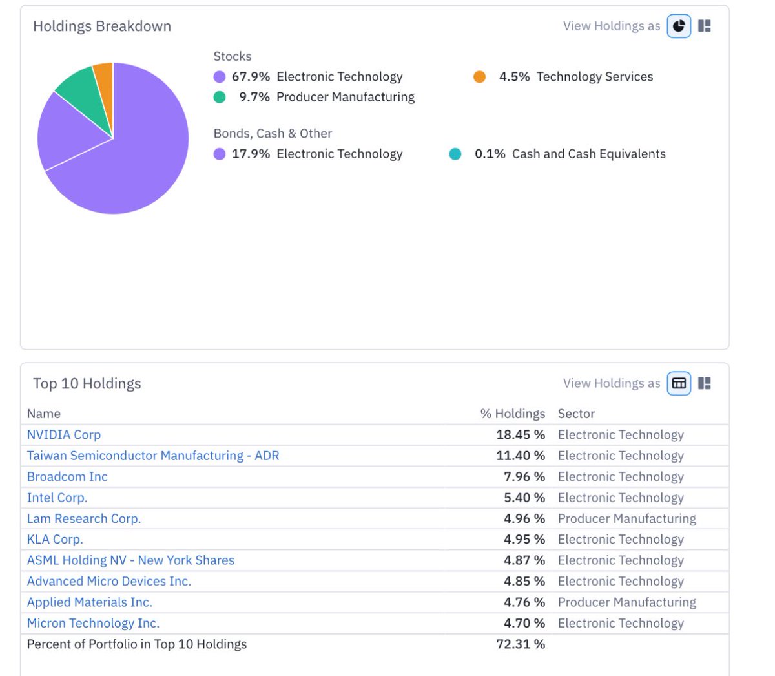Click the 4.95 % value for KLA
The height and width of the screenshot is (676, 775).
click(524, 539)
